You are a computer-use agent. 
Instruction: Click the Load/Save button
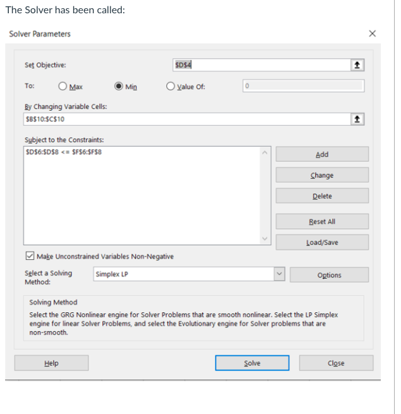click(x=322, y=242)
